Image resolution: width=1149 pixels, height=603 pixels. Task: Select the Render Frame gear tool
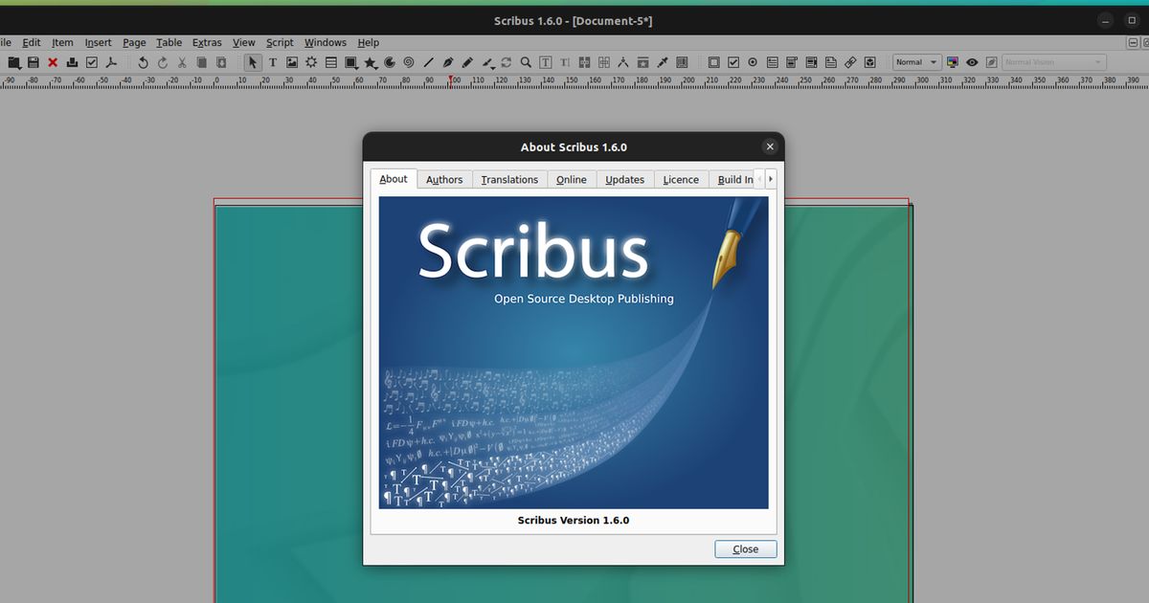(x=311, y=62)
